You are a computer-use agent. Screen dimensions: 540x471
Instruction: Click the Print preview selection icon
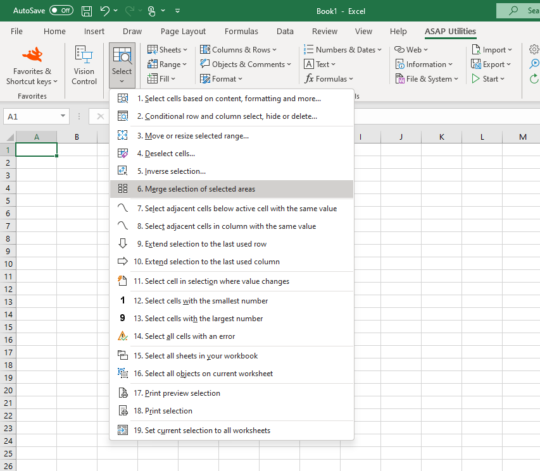pos(123,393)
